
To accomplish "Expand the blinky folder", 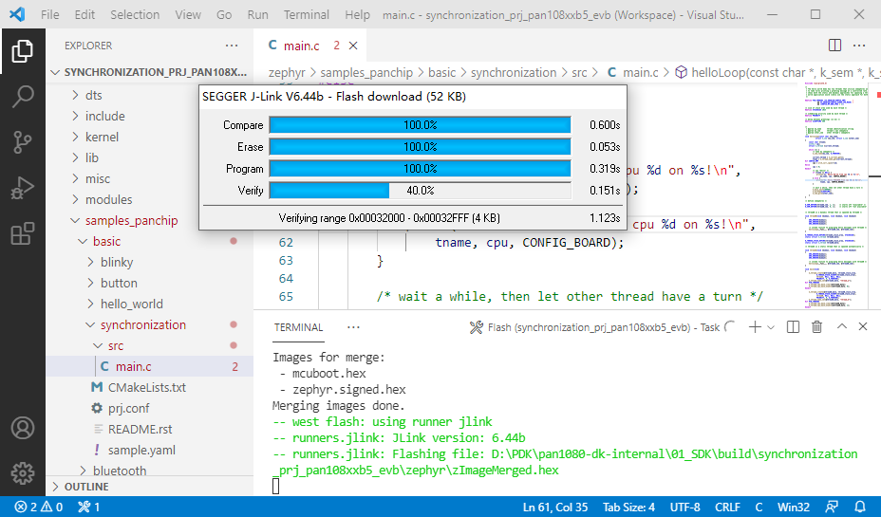I will tap(149, 262).
